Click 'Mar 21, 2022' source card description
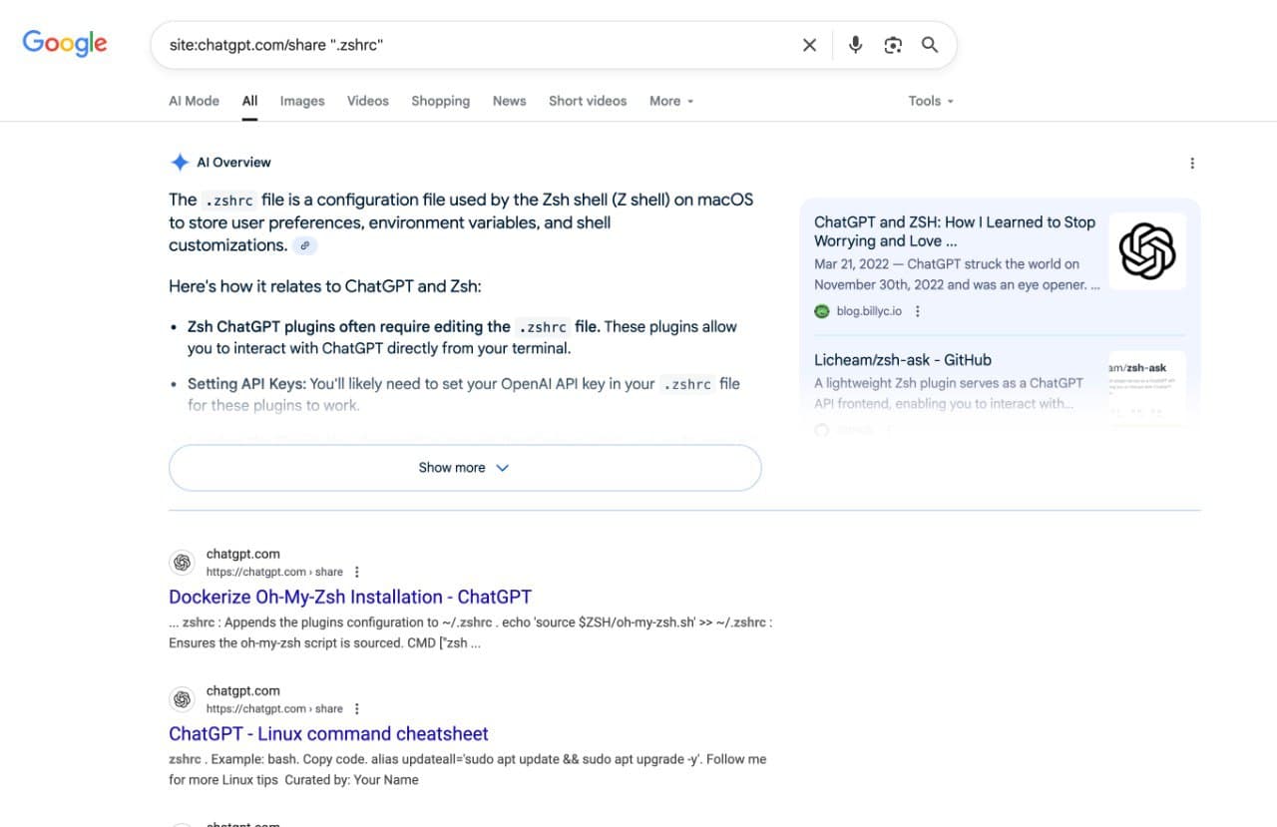This screenshot has height=827, width=1277. click(x=957, y=274)
